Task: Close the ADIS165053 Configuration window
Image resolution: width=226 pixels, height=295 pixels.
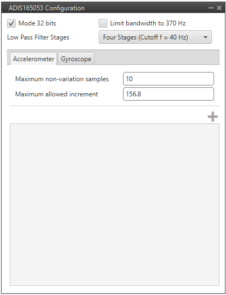Action: (219, 8)
